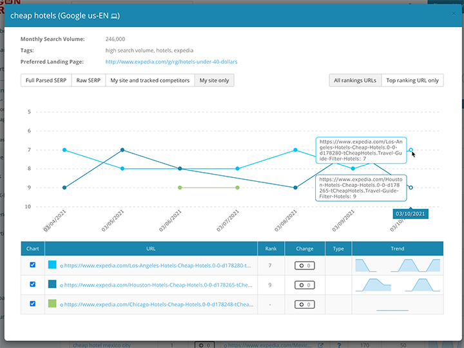The width and height of the screenshot is (464, 348).
Task: Click the change badge for Chicago row
Action: (x=304, y=304)
